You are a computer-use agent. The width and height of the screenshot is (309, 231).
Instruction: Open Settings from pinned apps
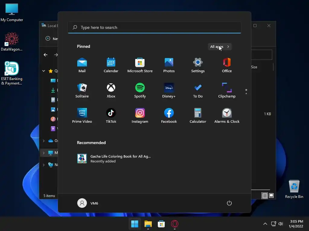point(198,65)
